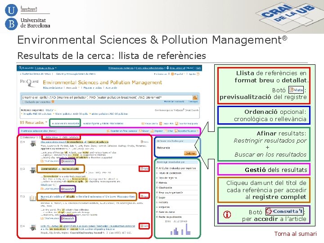Click the orange Ordenar button
The width and height of the screenshot is (324, 243).
[190, 153]
